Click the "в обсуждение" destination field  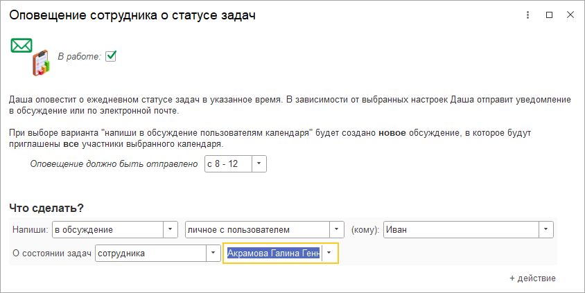coord(107,229)
